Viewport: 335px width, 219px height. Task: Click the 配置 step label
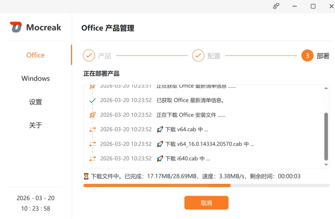[x=214, y=56]
